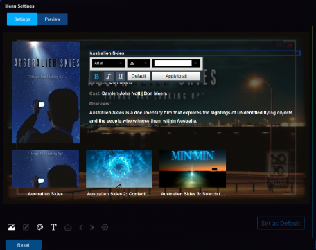Open the background image icon
The image size is (316, 250).
pyautogui.click(x=12, y=227)
